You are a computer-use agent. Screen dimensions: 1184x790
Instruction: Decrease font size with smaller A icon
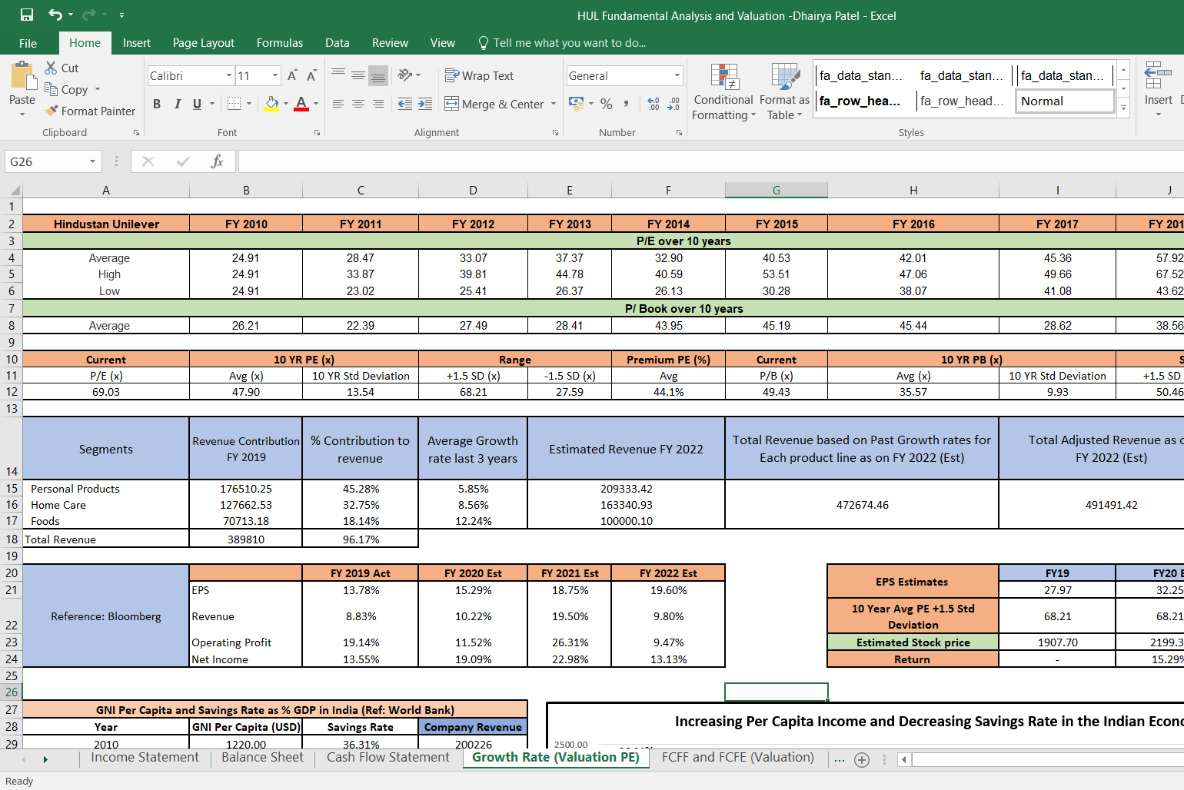[x=311, y=75]
